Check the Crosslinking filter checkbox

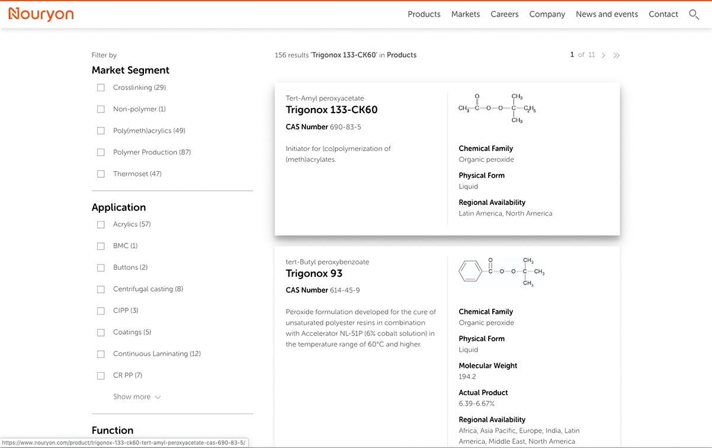tap(101, 88)
